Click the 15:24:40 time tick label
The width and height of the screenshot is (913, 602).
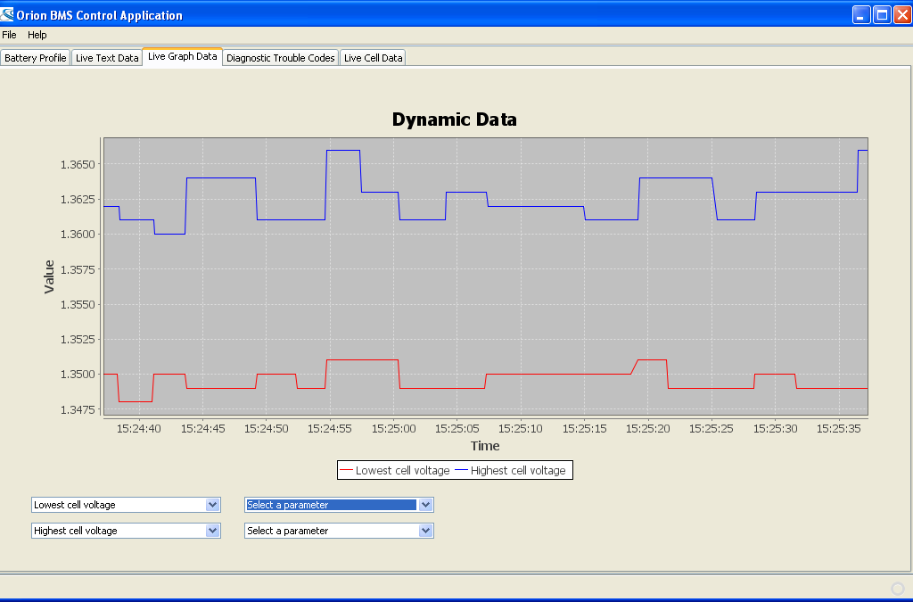click(x=139, y=428)
